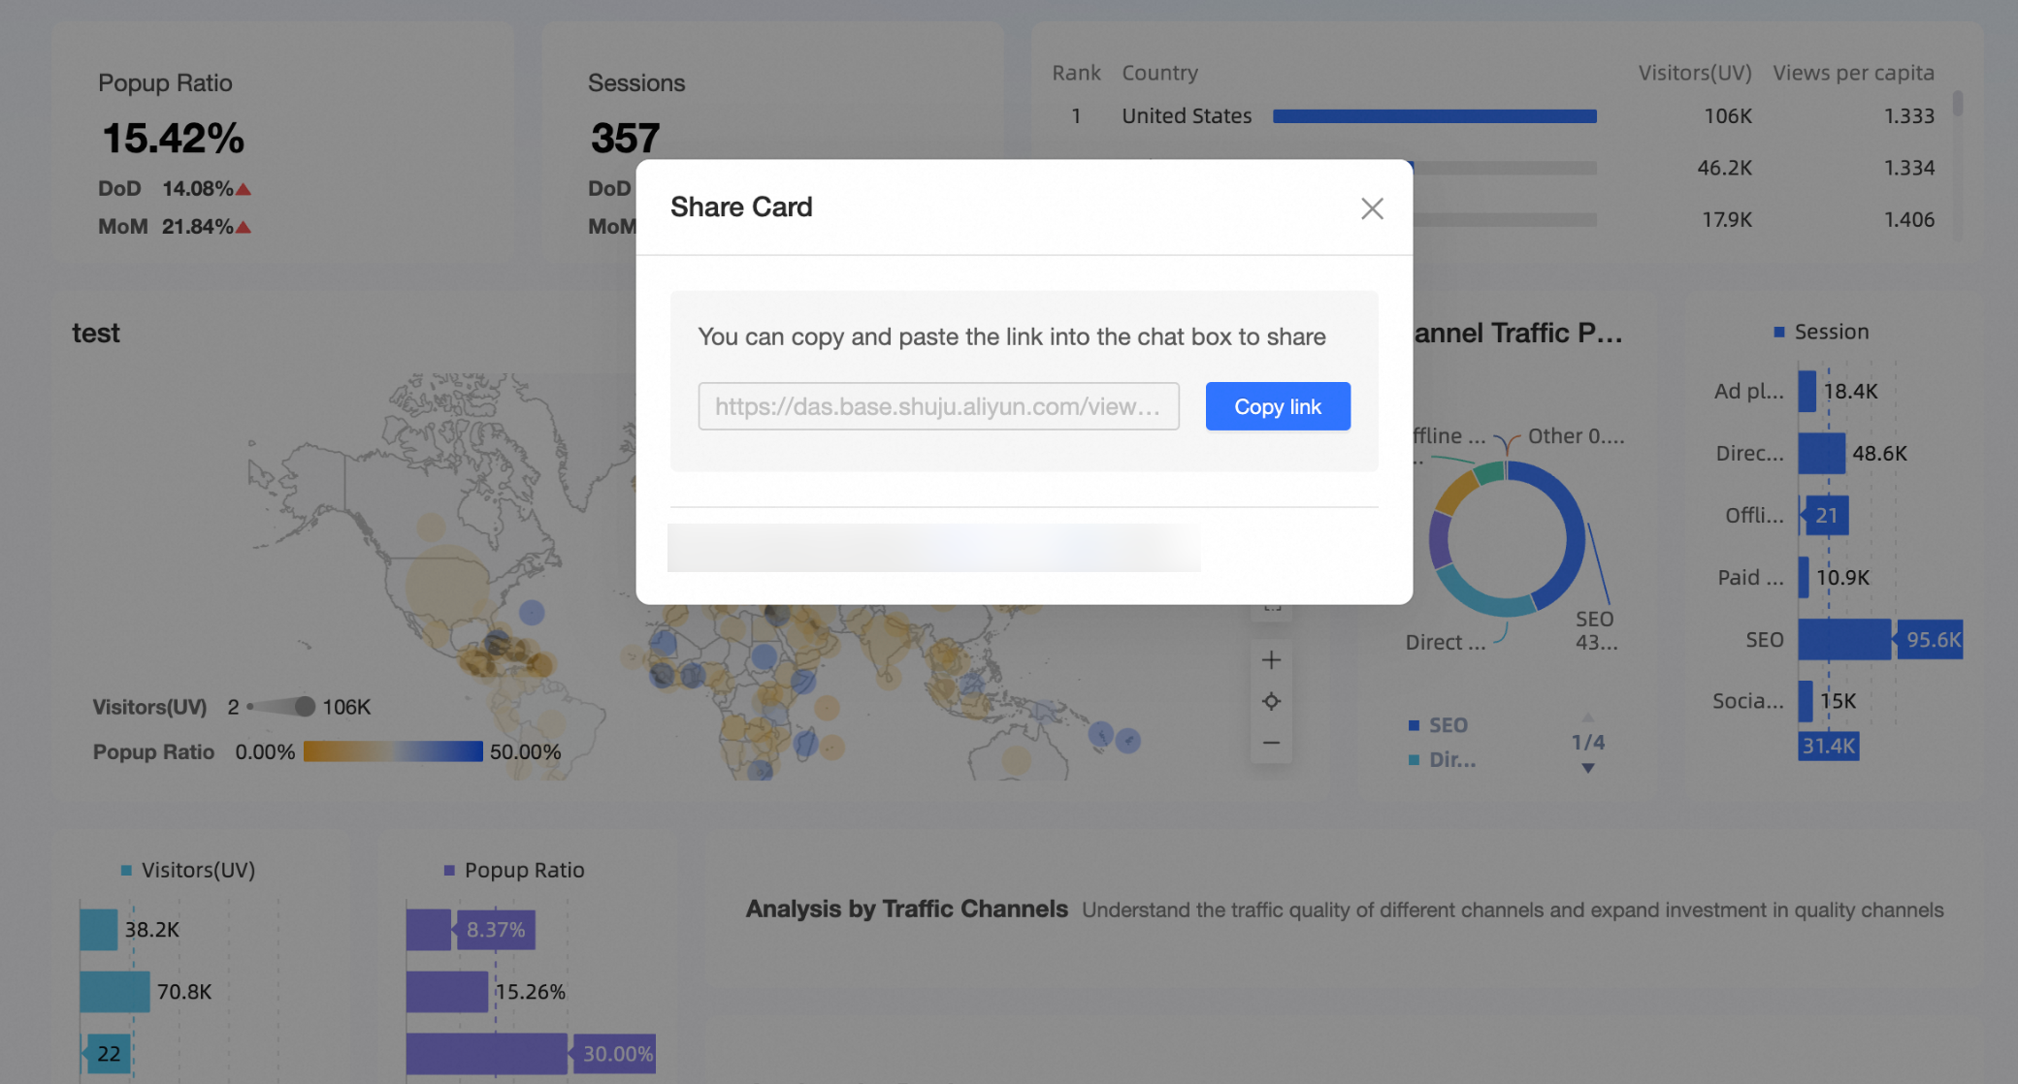The width and height of the screenshot is (2018, 1084).
Task: Go to next donut legend page
Action: point(1588,768)
